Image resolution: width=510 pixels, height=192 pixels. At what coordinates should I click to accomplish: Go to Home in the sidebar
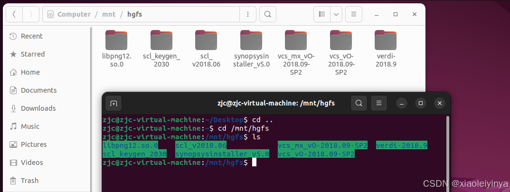click(x=47, y=72)
